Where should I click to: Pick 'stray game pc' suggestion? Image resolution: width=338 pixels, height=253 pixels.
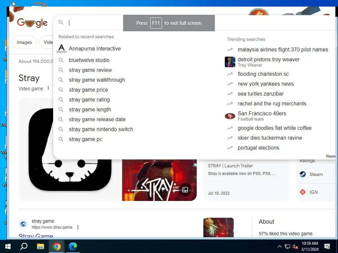[85, 139]
